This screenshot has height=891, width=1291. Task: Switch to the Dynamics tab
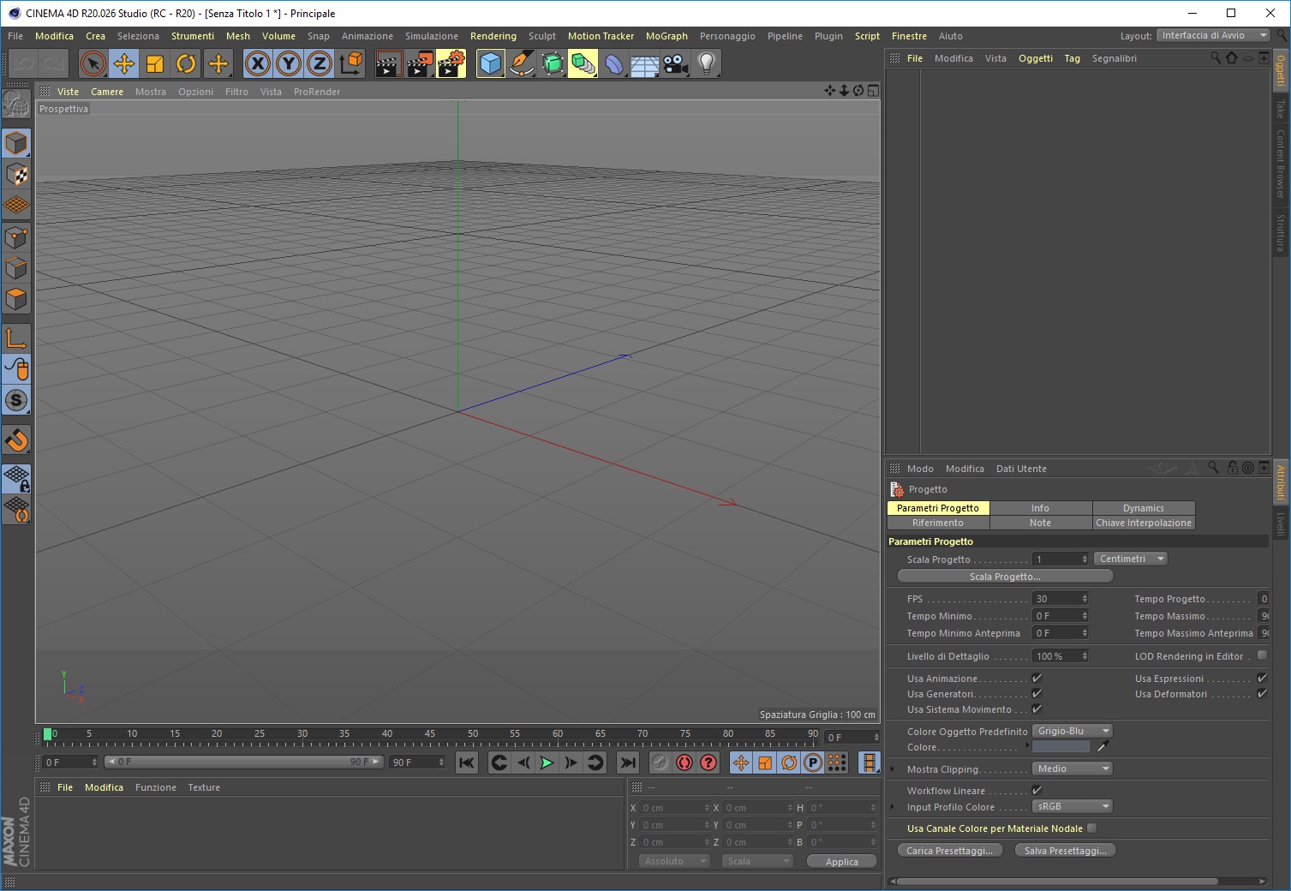[1143, 508]
